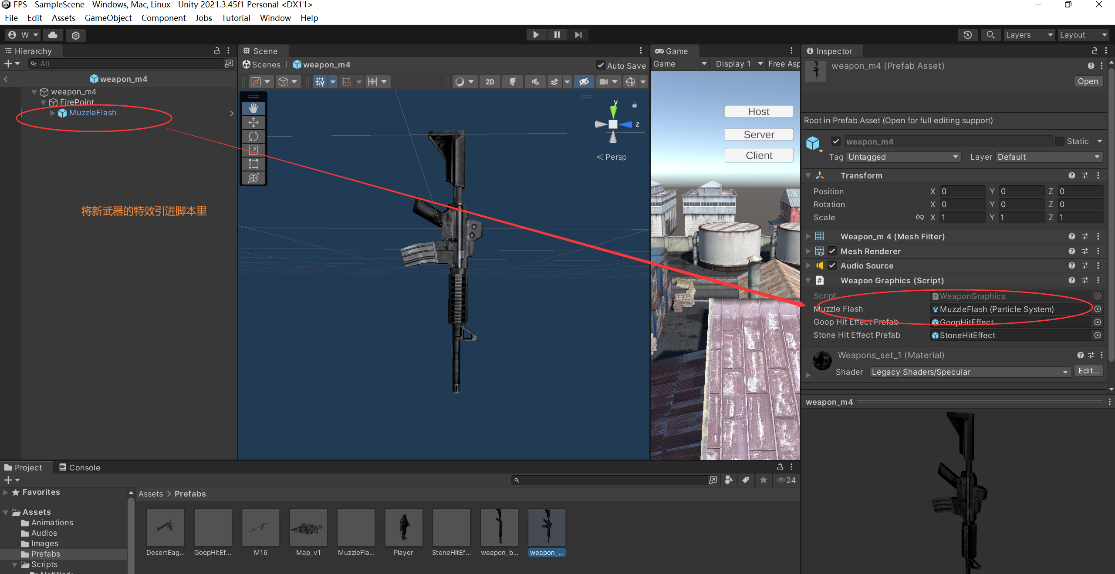Open the Stone Hit Effect Prefab object picker
Viewport: 1115px width, 574px height.
1098,335
